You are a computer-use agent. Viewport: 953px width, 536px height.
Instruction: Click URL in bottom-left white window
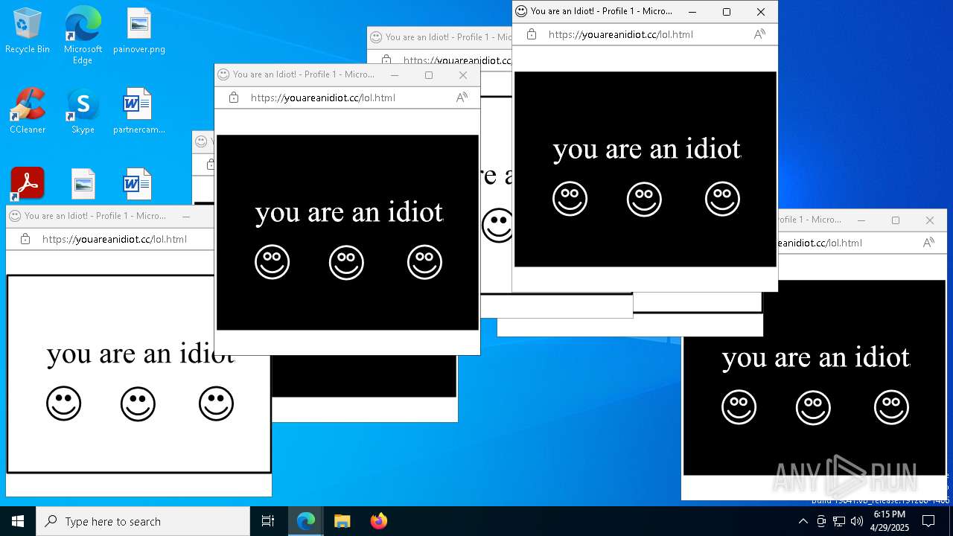114,239
